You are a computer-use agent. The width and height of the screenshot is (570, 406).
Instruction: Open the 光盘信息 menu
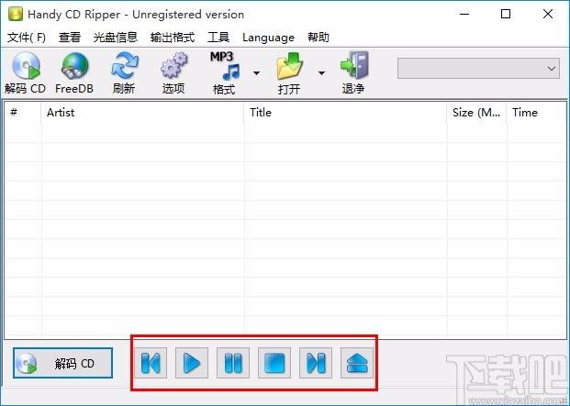116,37
